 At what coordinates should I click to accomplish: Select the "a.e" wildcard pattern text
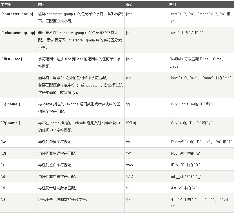point(129,78)
